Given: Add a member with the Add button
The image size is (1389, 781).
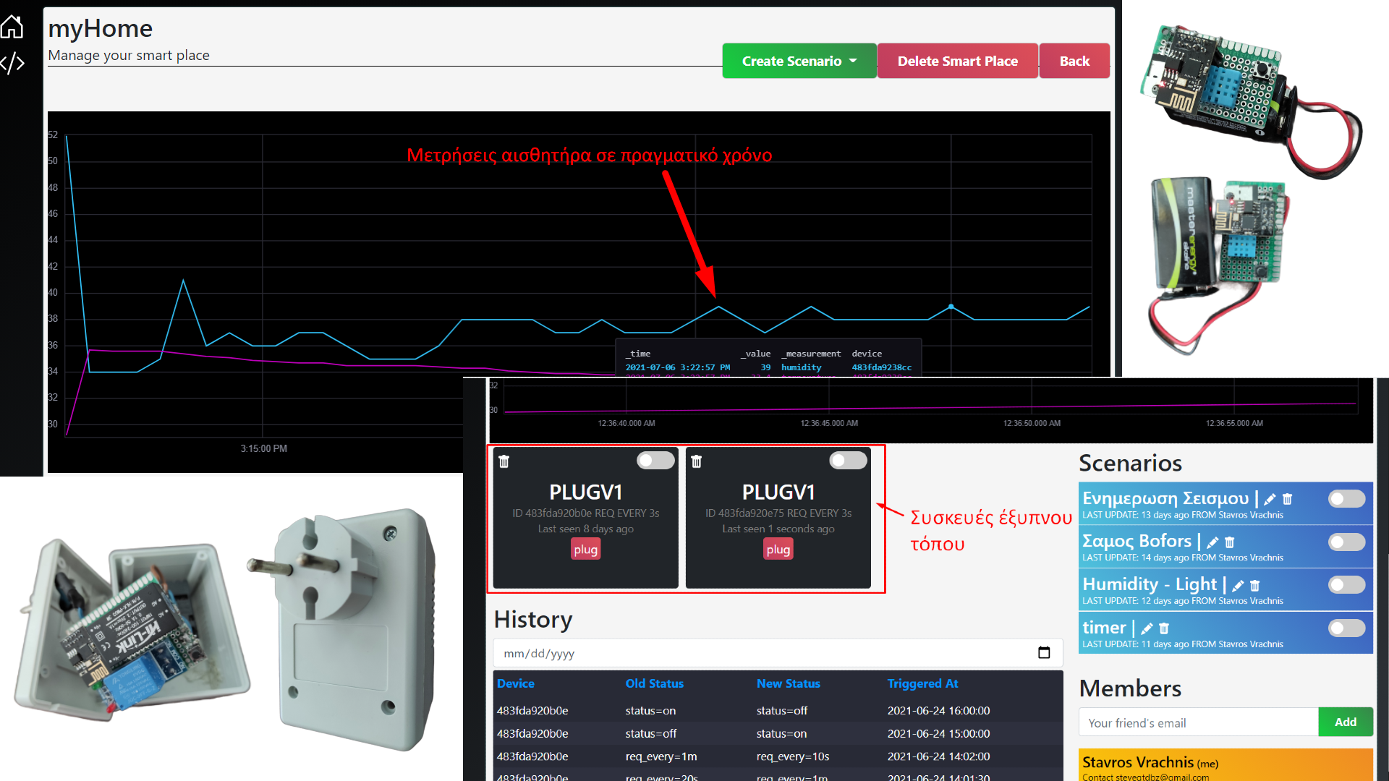Looking at the screenshot, I should point(1346,722).
